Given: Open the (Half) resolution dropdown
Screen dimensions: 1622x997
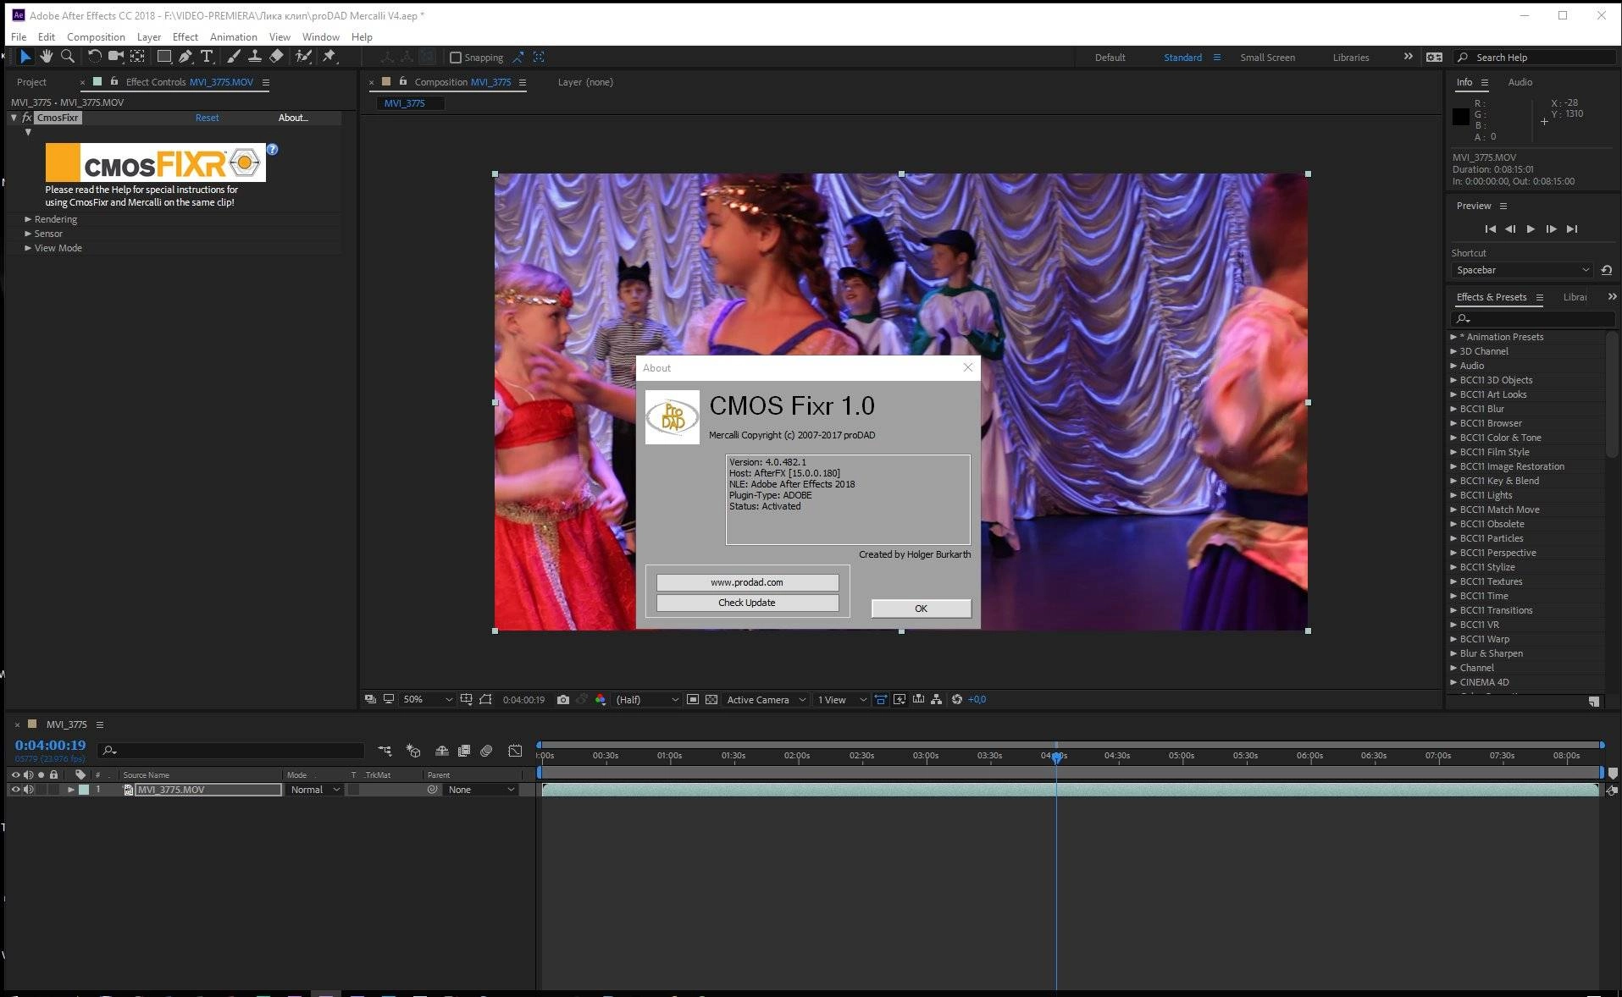Looking at the screenshot, I should (x=646, y=700).
